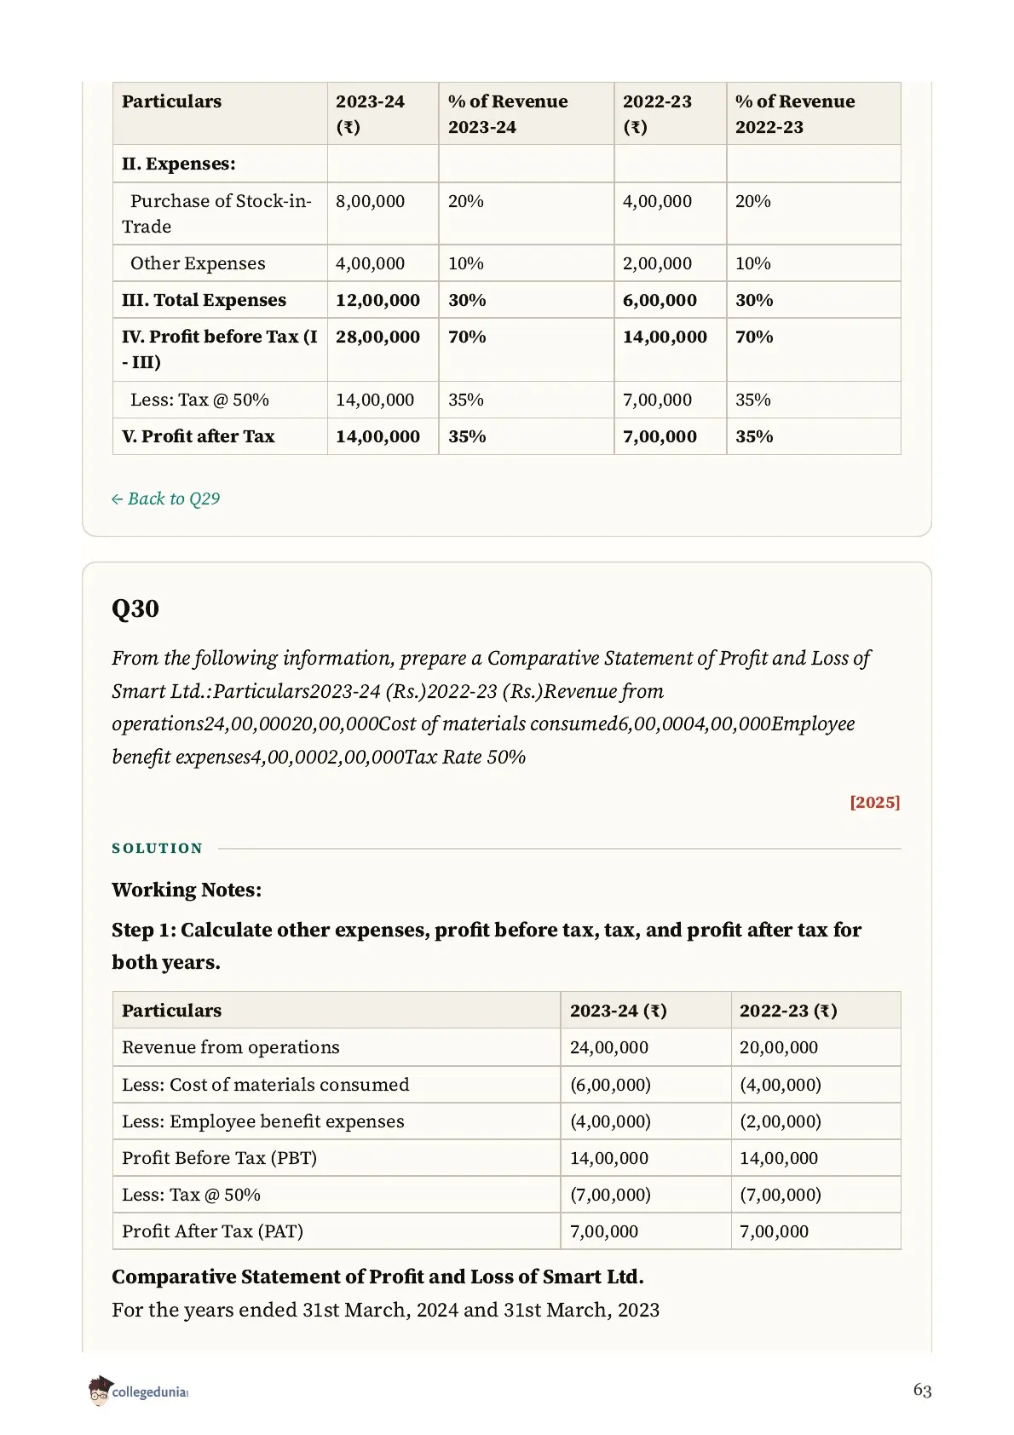Screen dimensions: 1014x1435
Task: Select the Q30 heading
Action: click(x=135, y=608)
